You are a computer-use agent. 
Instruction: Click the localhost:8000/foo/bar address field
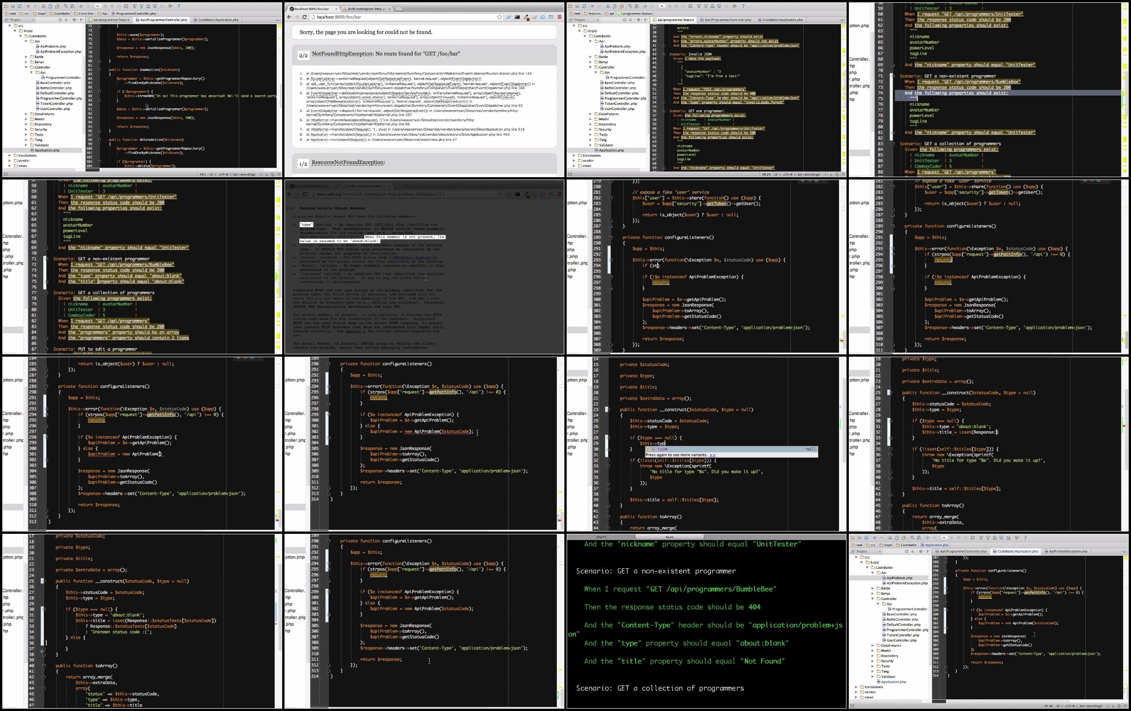coord(404,17)
